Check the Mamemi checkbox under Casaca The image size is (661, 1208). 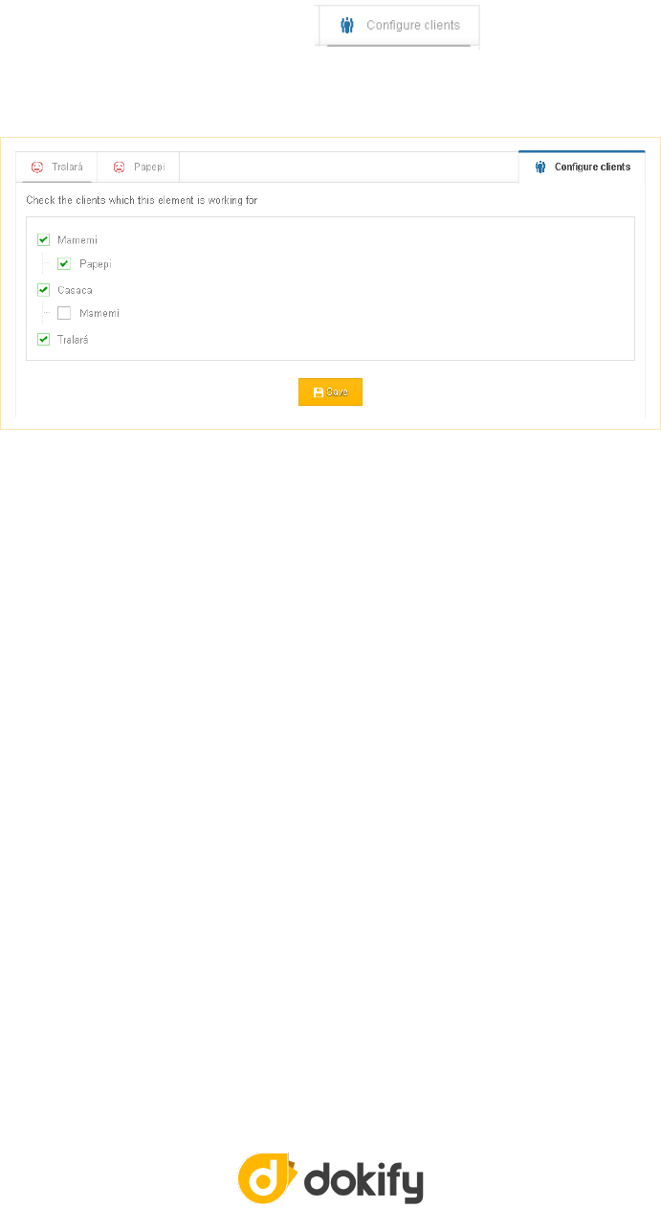64,313
